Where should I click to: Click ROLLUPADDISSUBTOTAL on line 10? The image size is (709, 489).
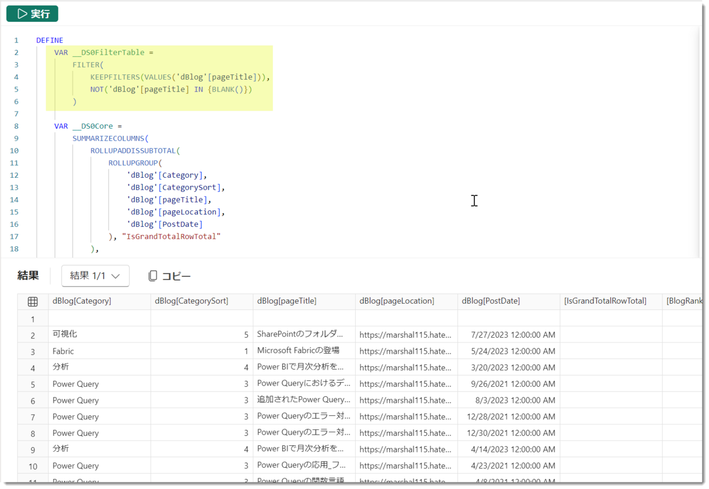point(133,151)
